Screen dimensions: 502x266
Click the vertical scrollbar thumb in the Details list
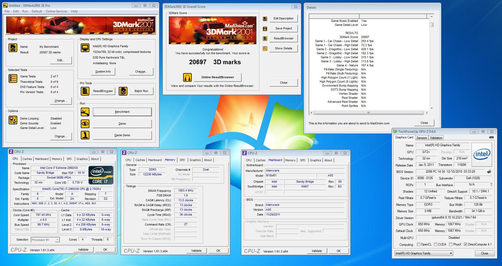(x=431, y=25)
